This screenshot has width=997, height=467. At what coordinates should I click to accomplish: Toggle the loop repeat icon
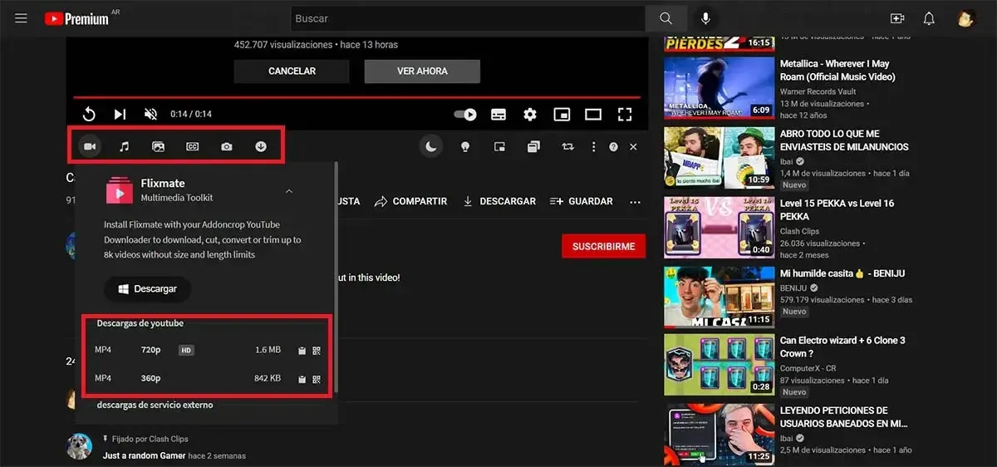click(567, 146)
